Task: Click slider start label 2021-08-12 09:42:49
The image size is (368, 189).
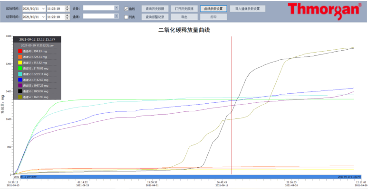Action: [x=25, y=177]
